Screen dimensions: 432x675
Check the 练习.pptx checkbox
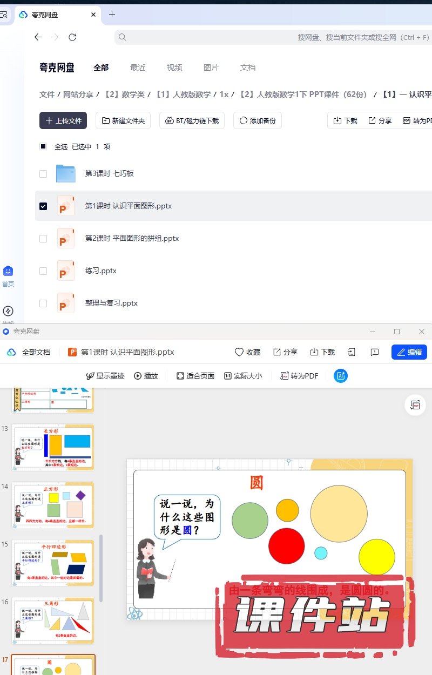(43, 271)
